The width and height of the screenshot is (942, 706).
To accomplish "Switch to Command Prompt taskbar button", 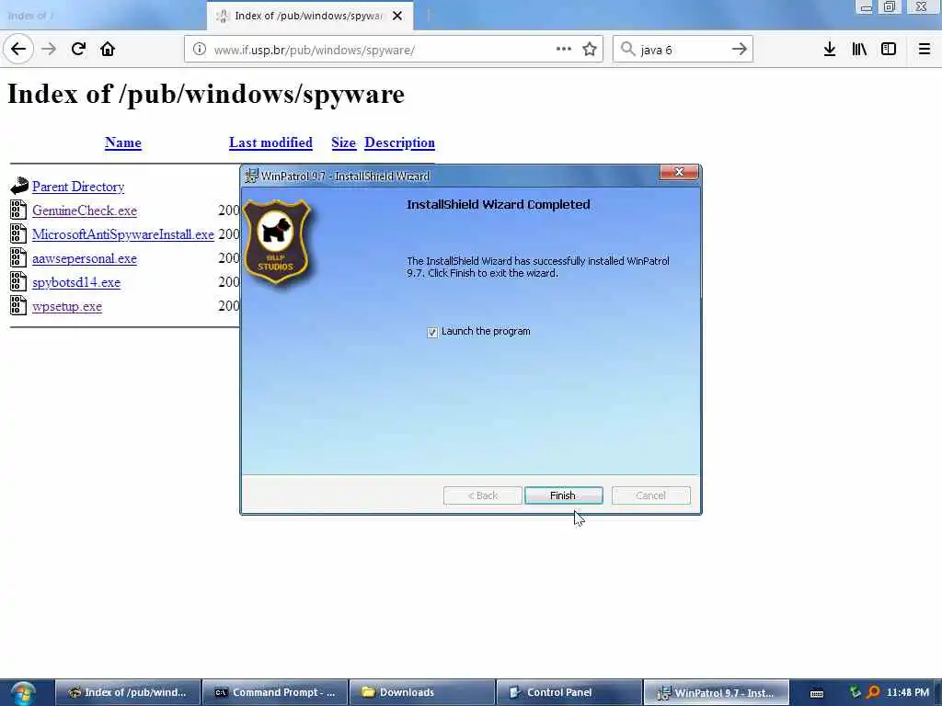I will coord(275,693).
